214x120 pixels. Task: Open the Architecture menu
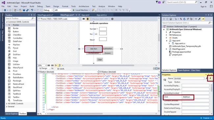tap(84, 6)
